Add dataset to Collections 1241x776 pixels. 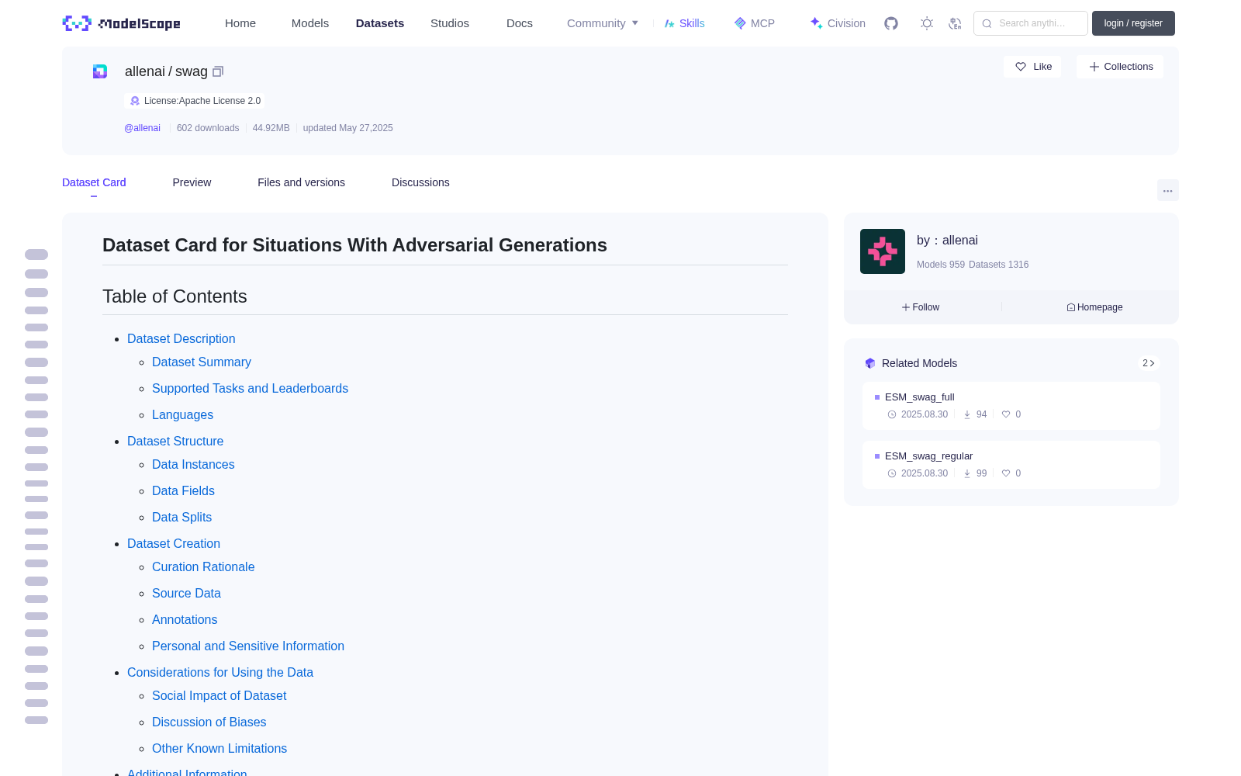(x=1120, y=67)
